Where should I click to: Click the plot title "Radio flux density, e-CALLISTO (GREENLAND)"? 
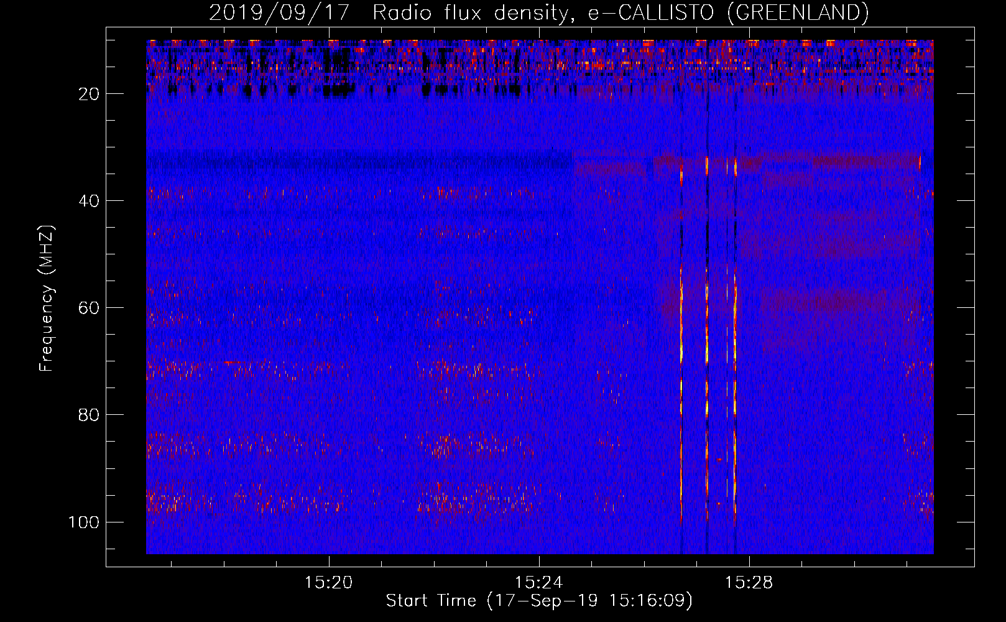[x=621, y=13]
